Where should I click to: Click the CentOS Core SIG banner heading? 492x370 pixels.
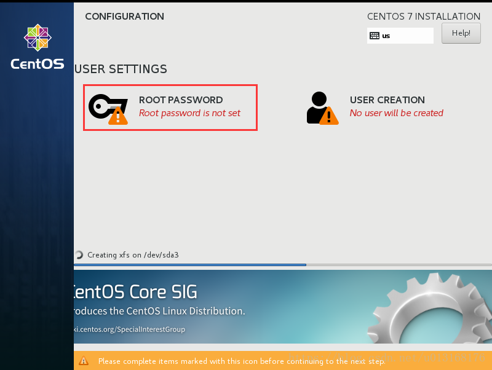(x=135, y=292)
